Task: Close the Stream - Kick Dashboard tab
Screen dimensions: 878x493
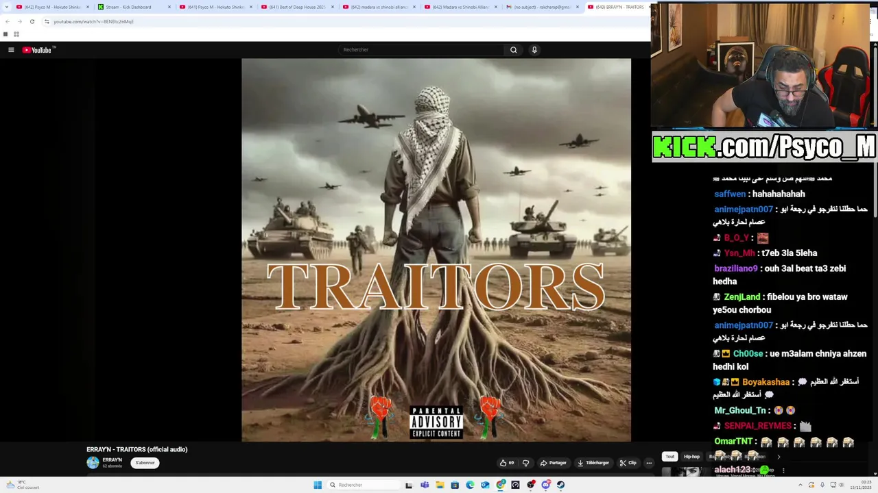Action: 169,7
